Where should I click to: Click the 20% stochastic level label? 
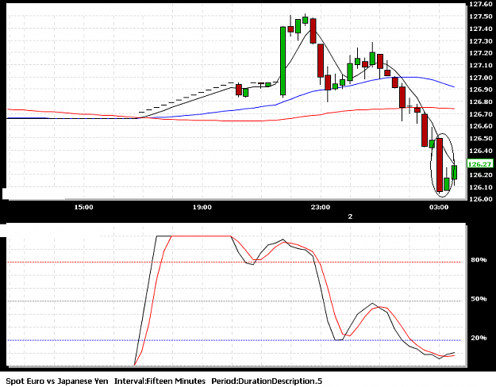(479, 338)
